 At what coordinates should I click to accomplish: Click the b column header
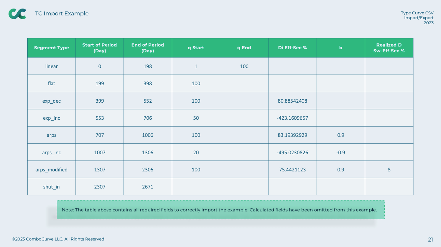point(341,48)
